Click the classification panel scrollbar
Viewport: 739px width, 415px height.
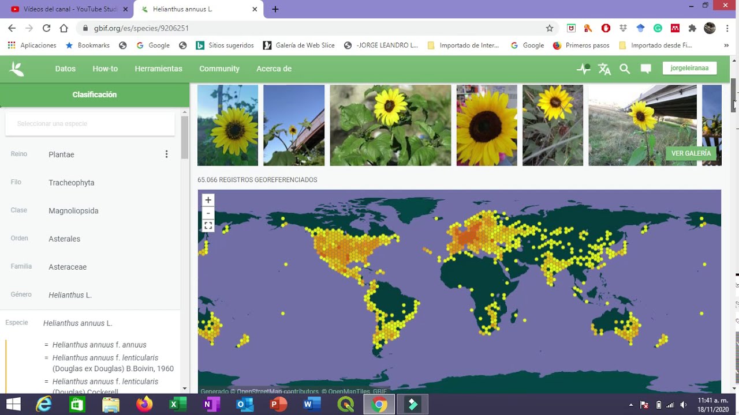point(185,138)
